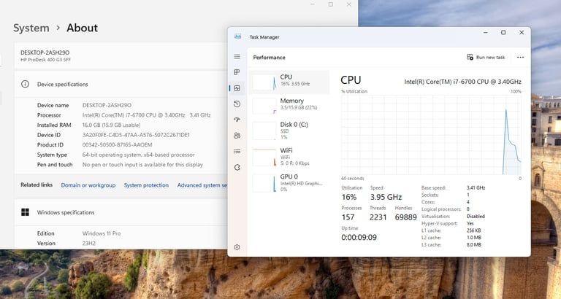Click the System type 64-bit value

pos(139,155)
